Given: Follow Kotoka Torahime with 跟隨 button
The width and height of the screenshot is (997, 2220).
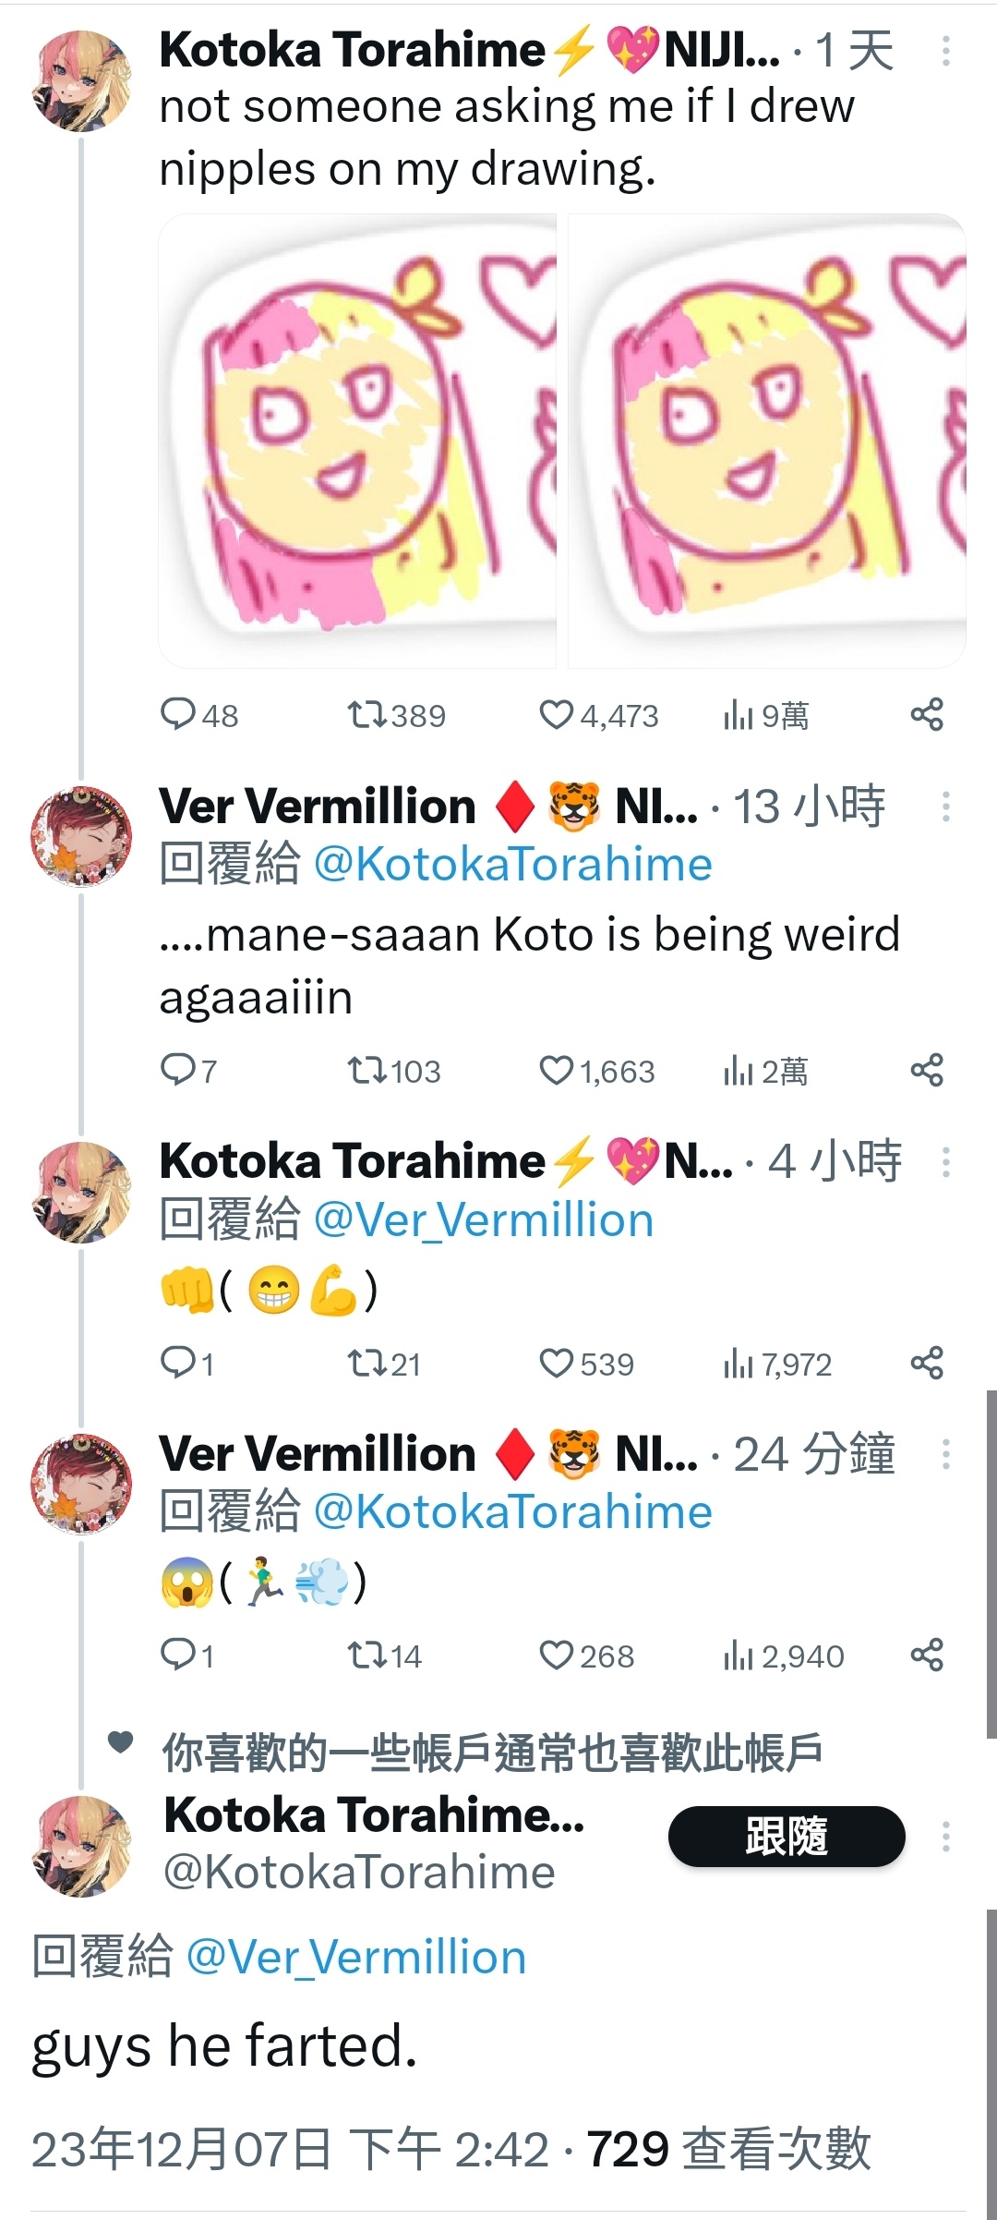Looking at the screenshot, I should [787, 1837].
